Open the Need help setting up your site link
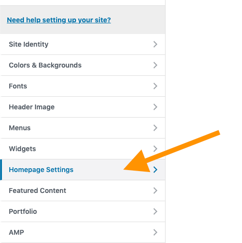Image resolution: width=242 pixels, height=243 pixels. [59, 20]
